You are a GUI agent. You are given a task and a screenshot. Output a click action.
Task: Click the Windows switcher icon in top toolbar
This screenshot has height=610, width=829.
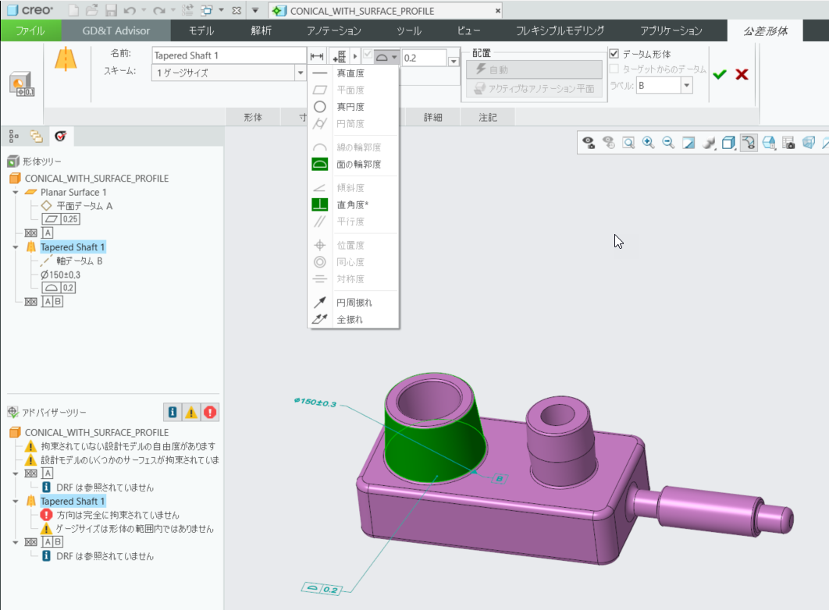(207, 11)
